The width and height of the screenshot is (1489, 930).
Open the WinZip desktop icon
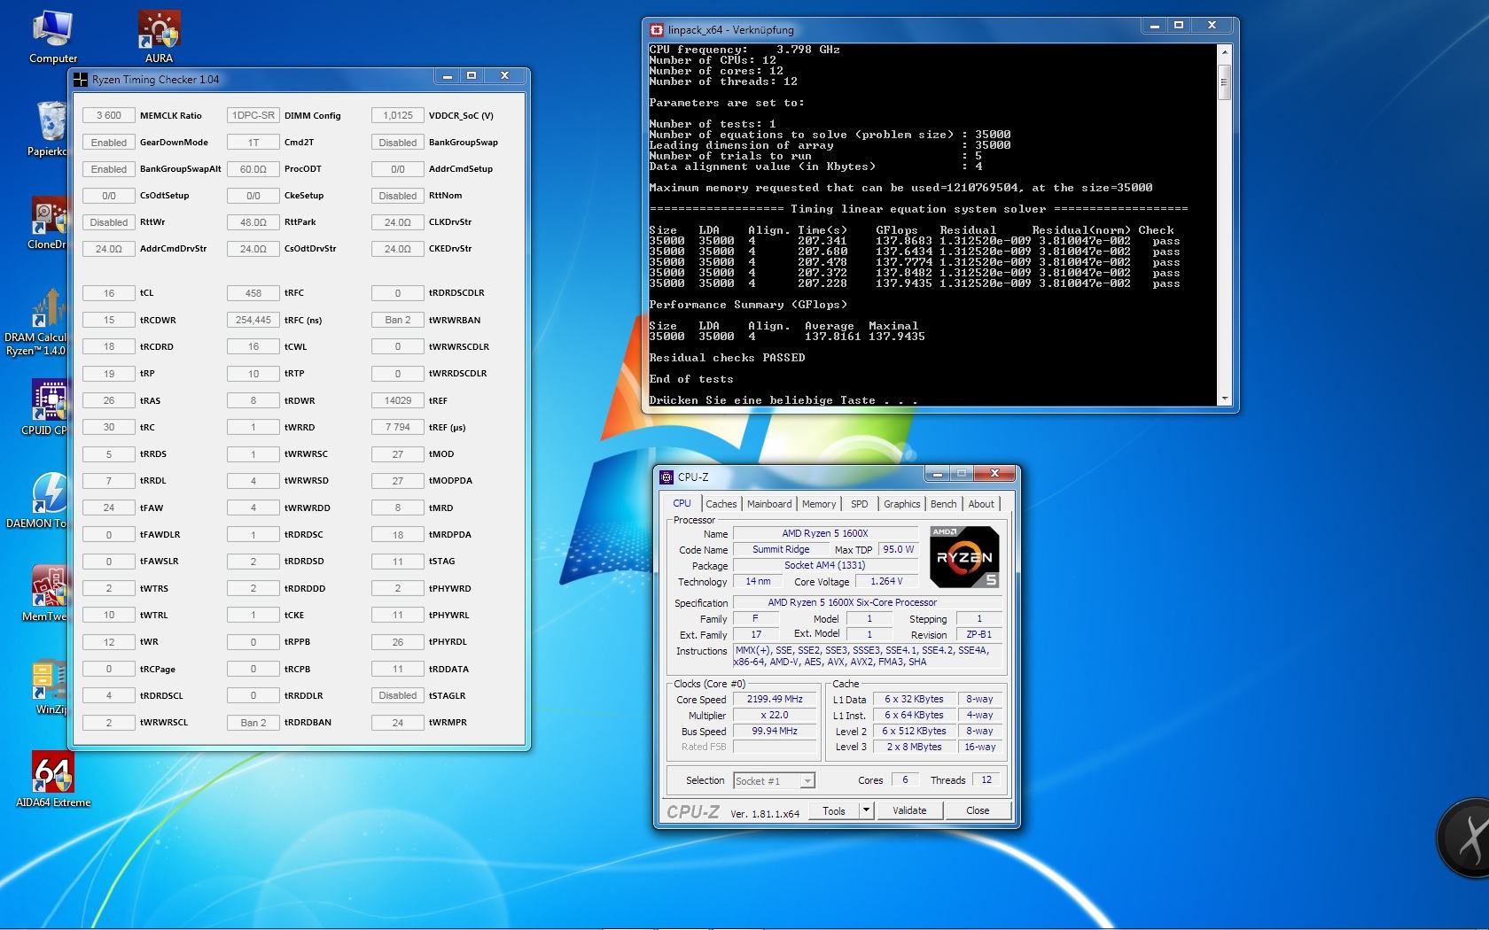51,687
